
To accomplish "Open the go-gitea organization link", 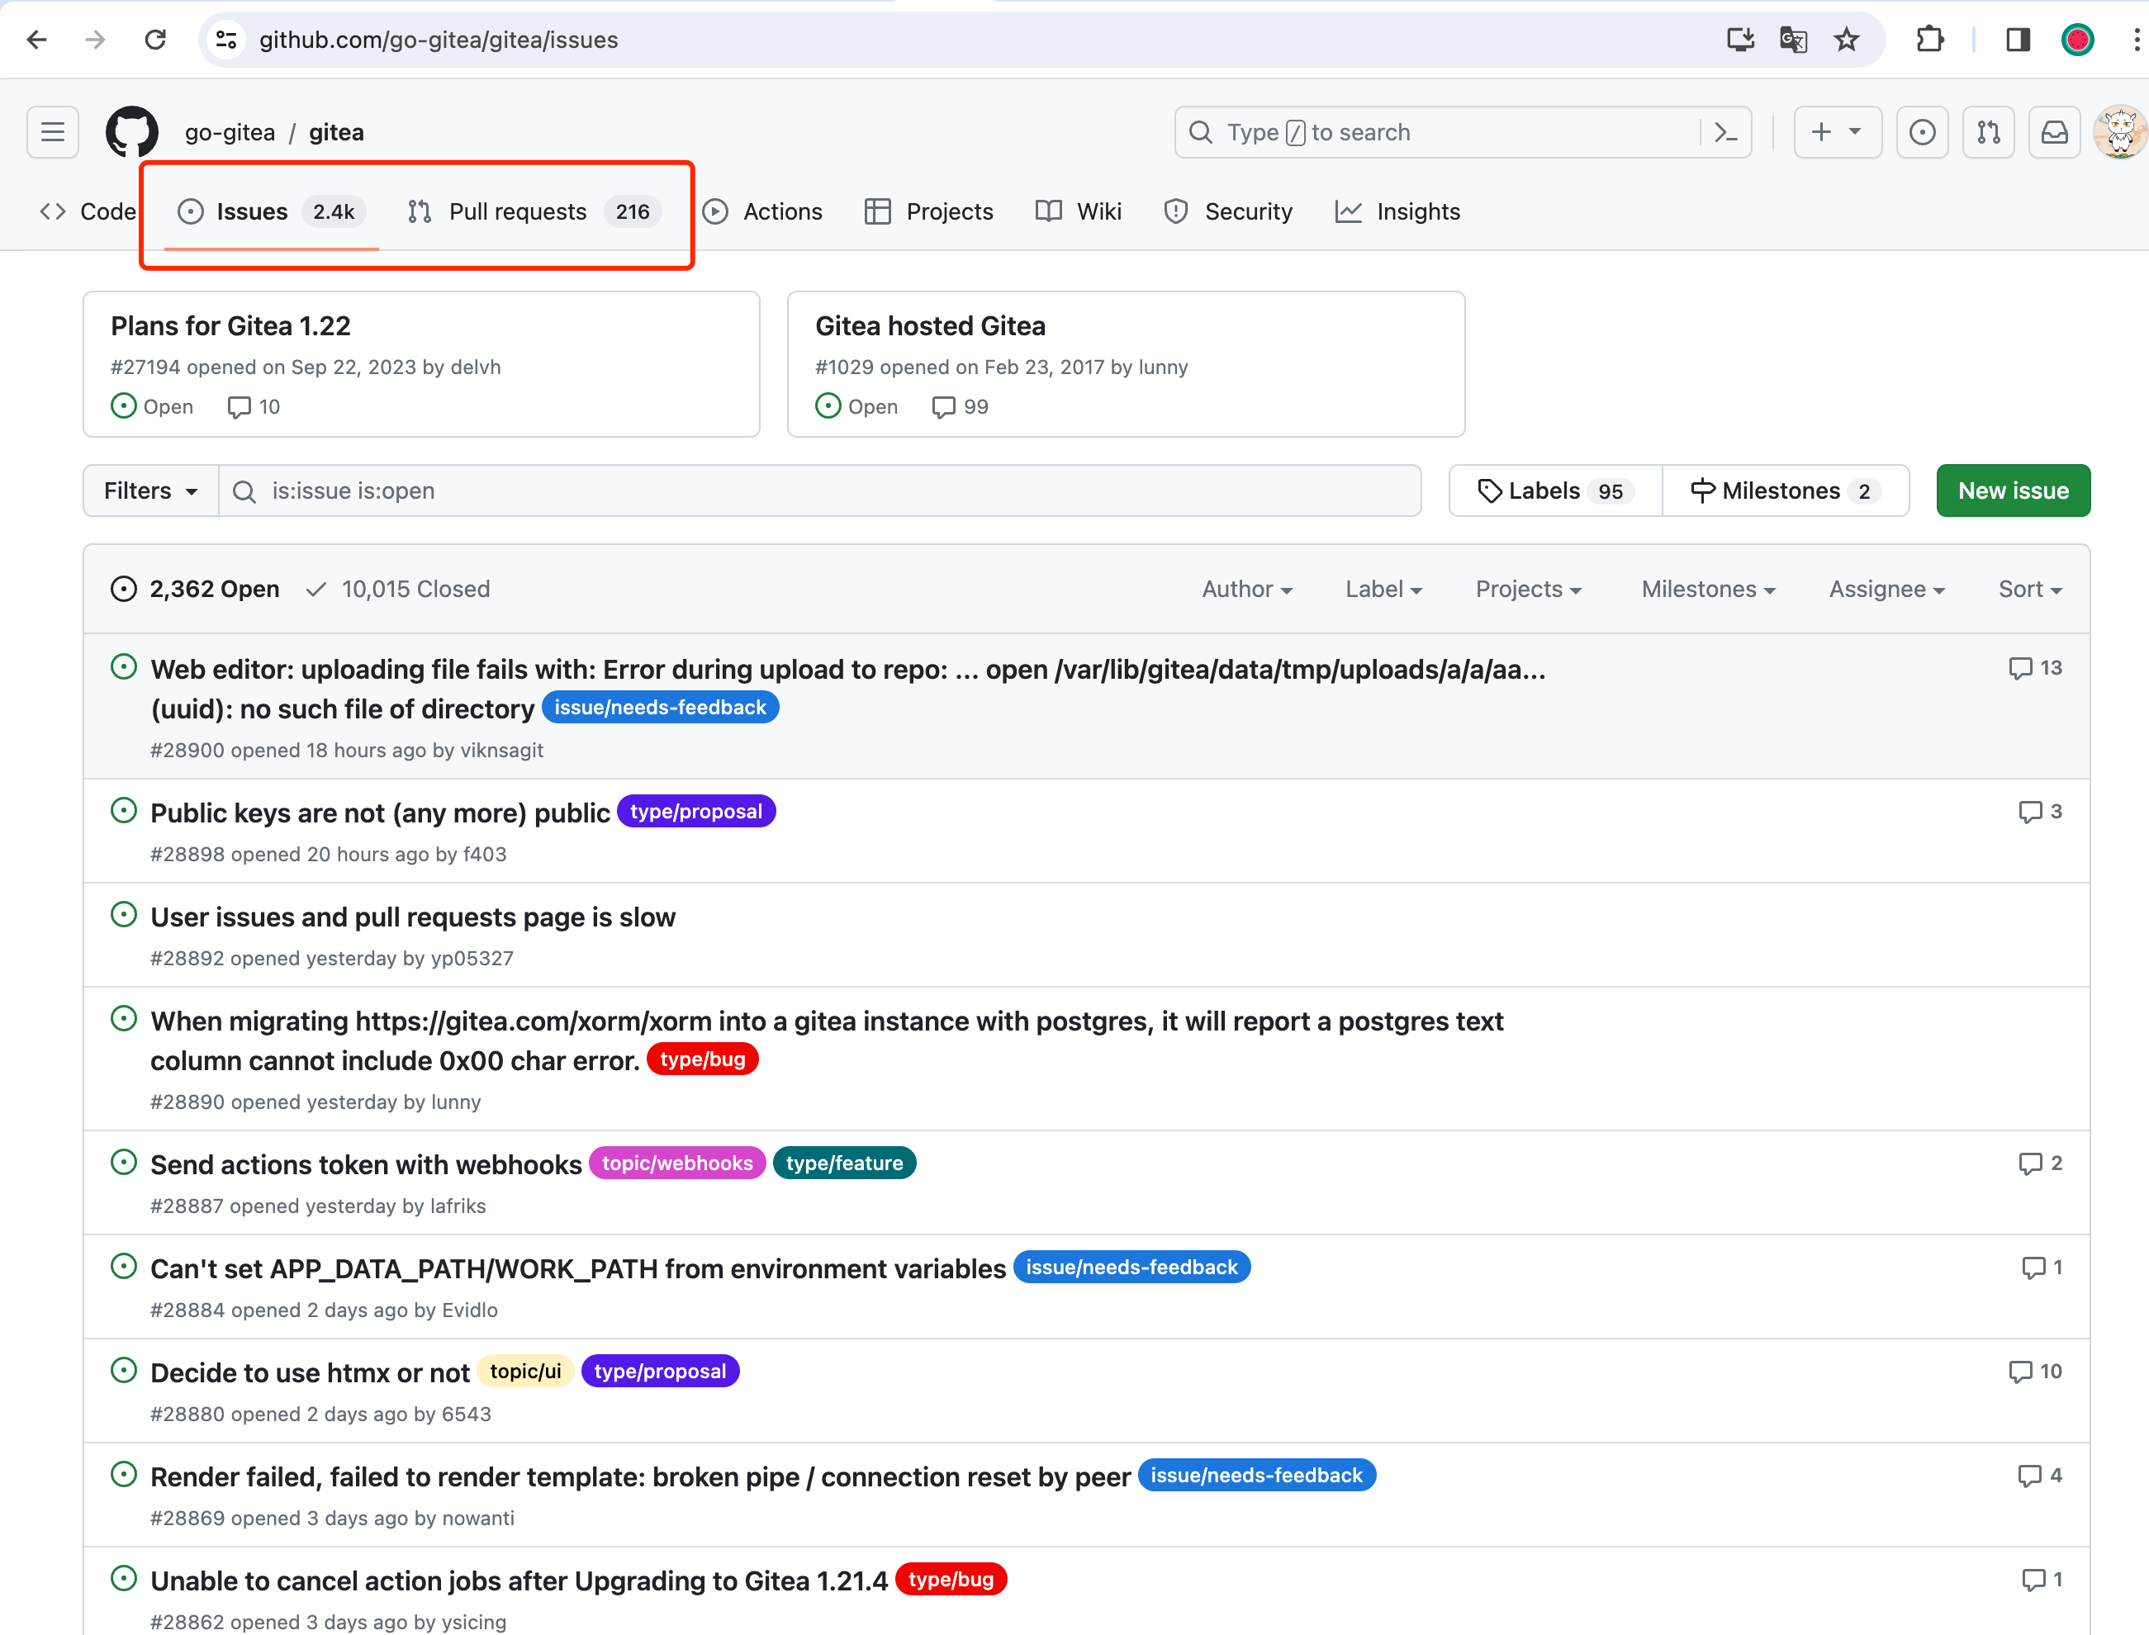I will [x=230, y=132].
